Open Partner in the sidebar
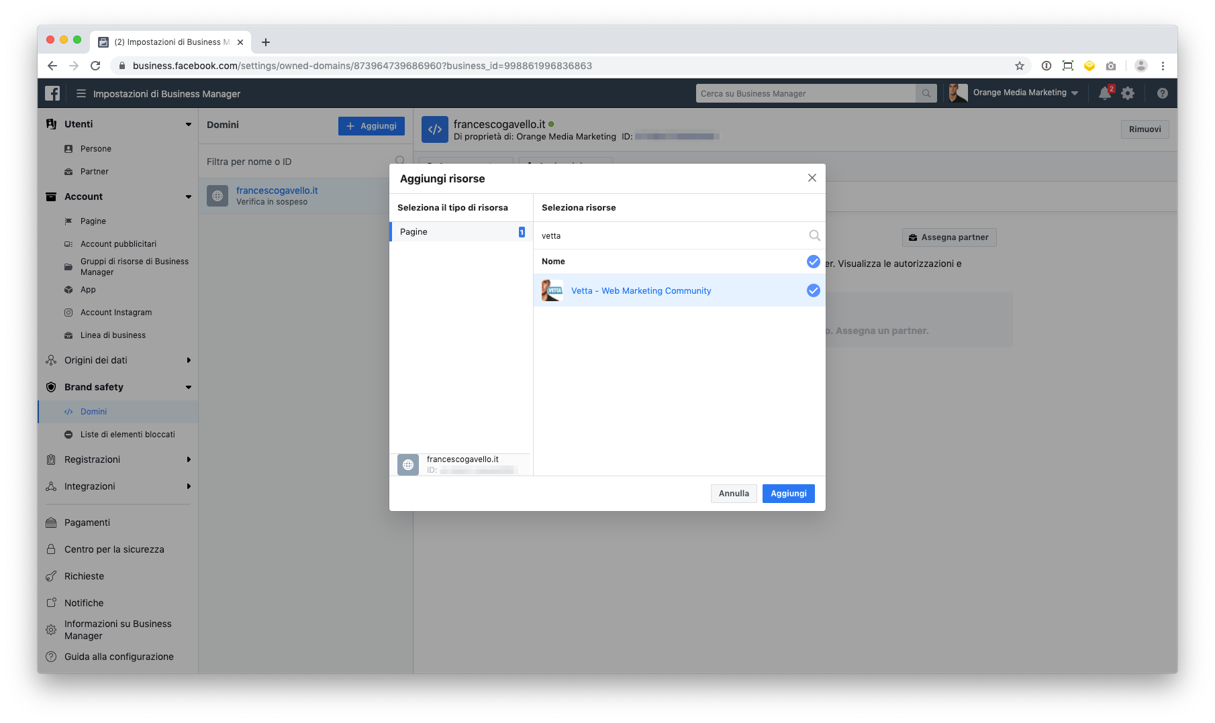This screenshot has width=1215, height=723. 95,172
